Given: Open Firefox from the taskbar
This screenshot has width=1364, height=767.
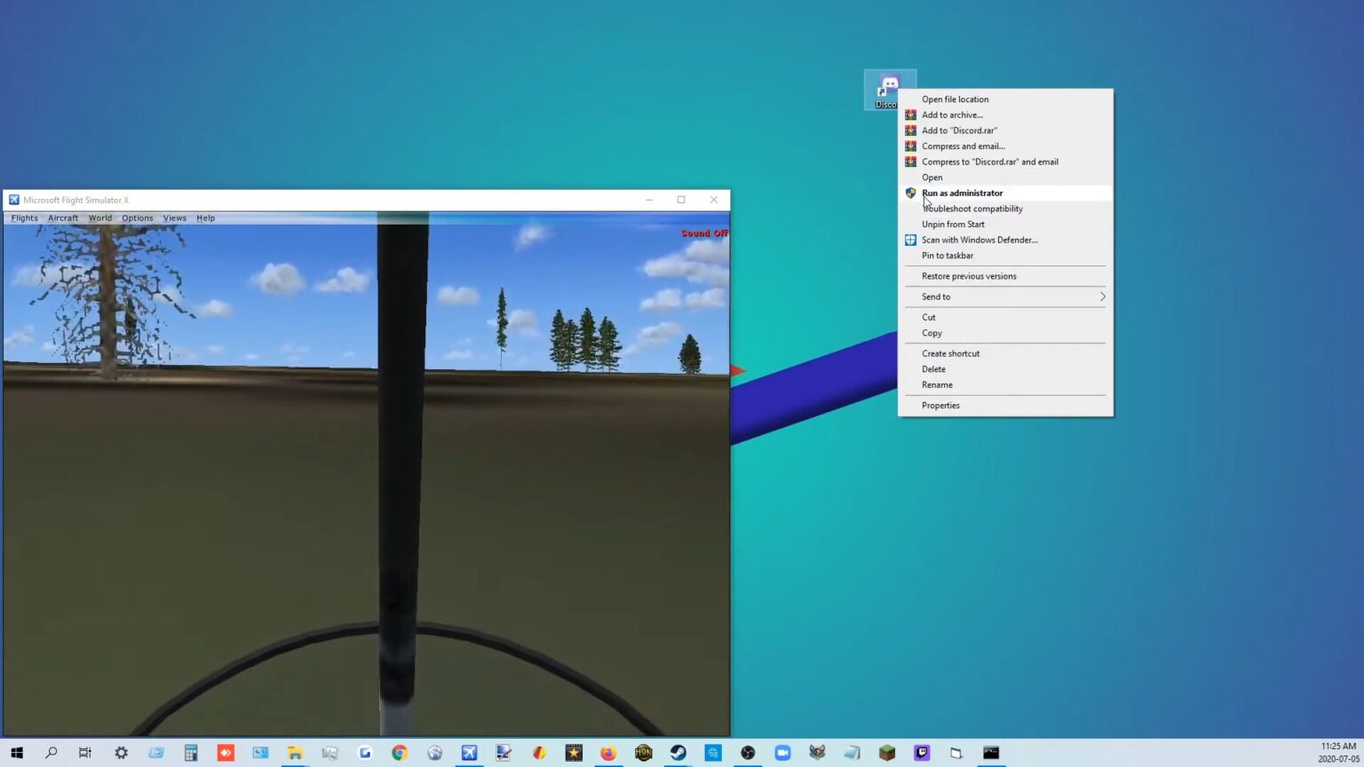Looking at the screenshot, I should [x=608, y=753].
